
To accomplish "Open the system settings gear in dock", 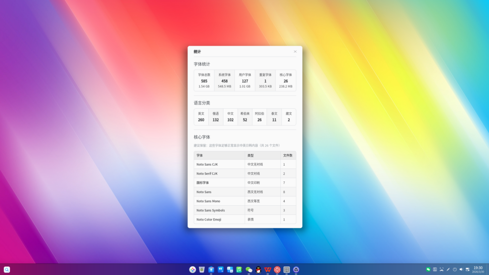I will pyautogui.click(x=296, y=270).
